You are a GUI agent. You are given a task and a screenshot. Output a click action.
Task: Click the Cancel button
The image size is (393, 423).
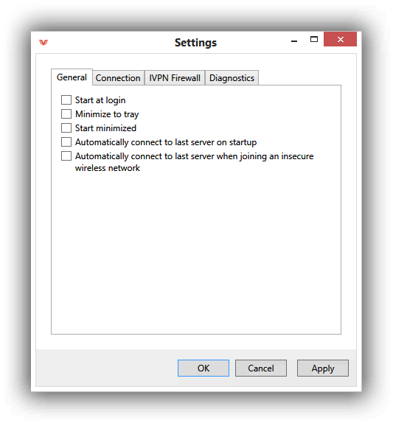coord(261,368)
